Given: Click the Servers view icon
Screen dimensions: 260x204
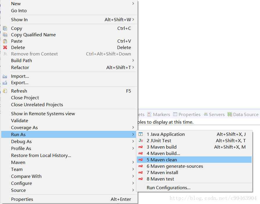Looking at the screenshot, I should (x=206, y=114).
